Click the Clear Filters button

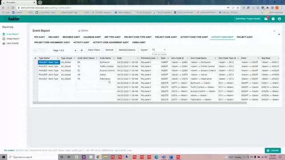(x=94, y=50)
